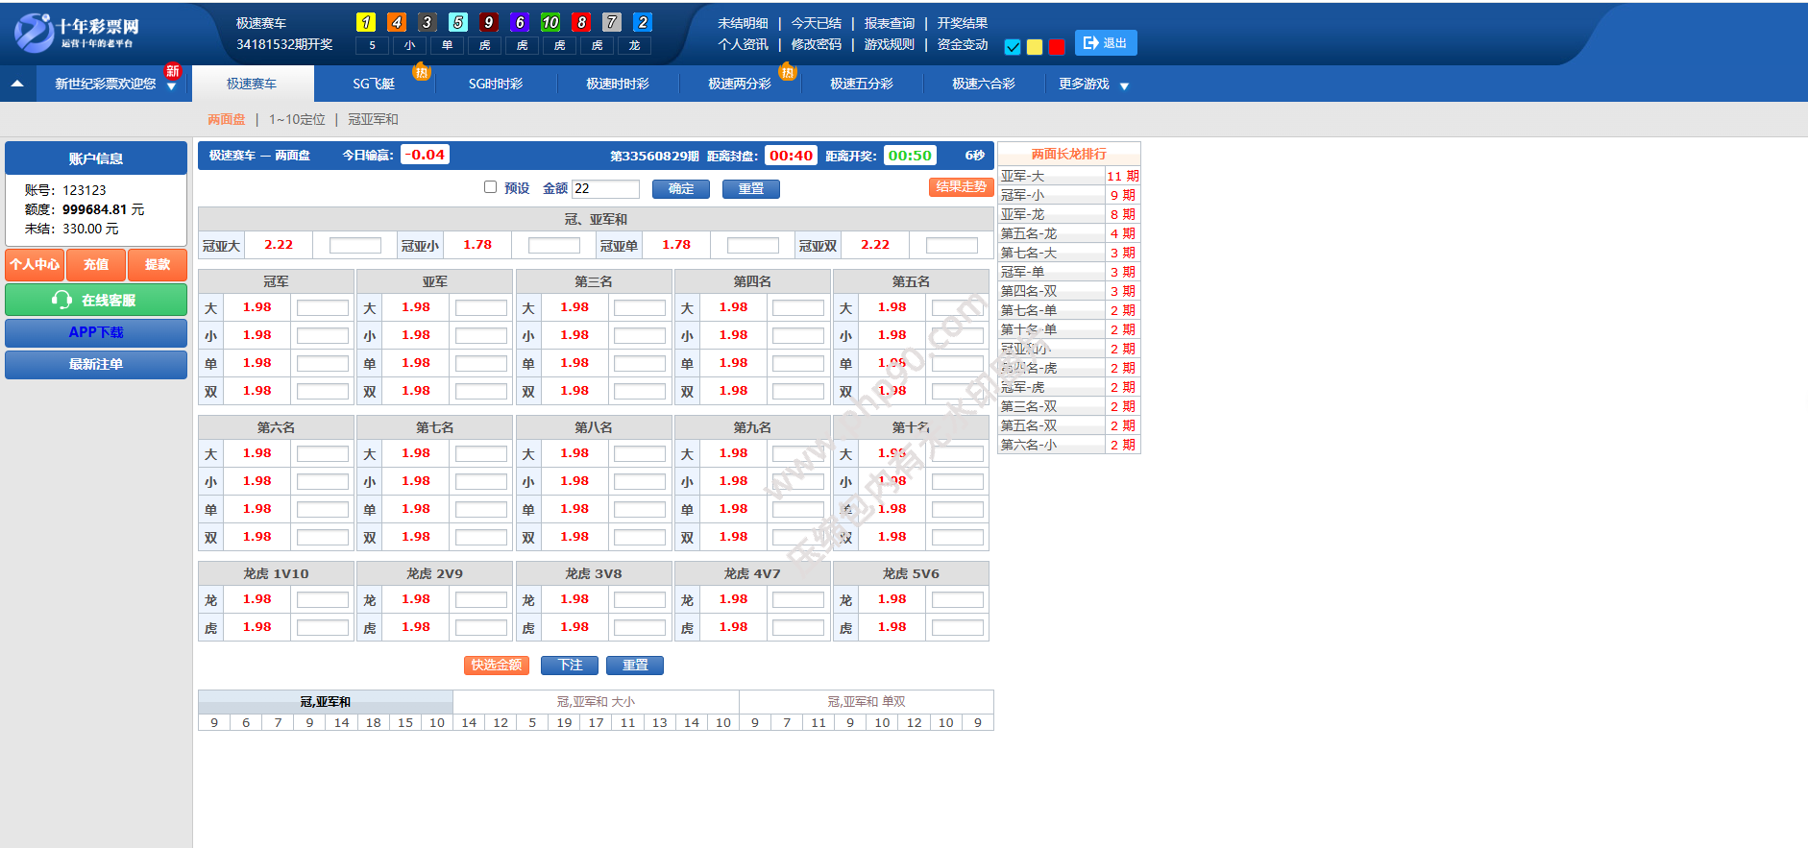Click the 退出 logout button

(1105, 43)
